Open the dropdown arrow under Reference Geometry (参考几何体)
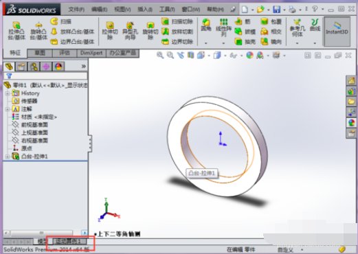 (x=298, y=43)
